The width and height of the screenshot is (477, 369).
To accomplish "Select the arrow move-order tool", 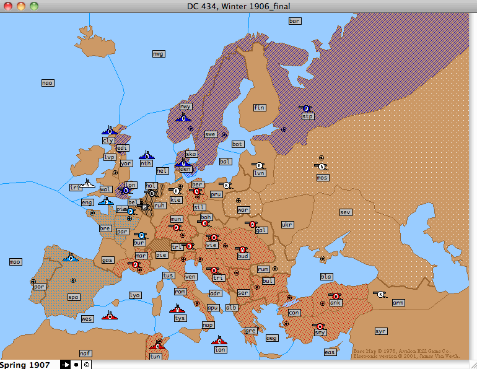I will [65, 365].
